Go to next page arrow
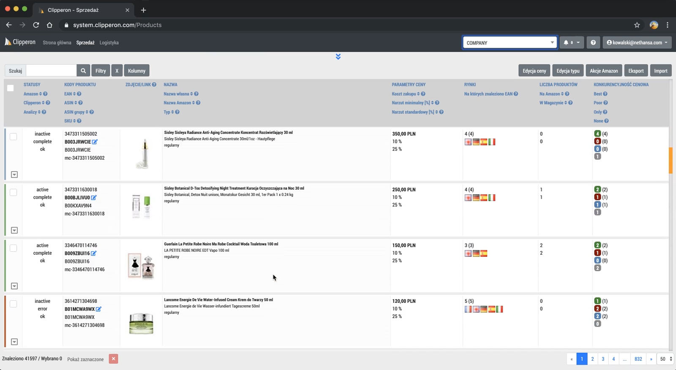This screenshot has height=370, width=676. pos(651,359)
